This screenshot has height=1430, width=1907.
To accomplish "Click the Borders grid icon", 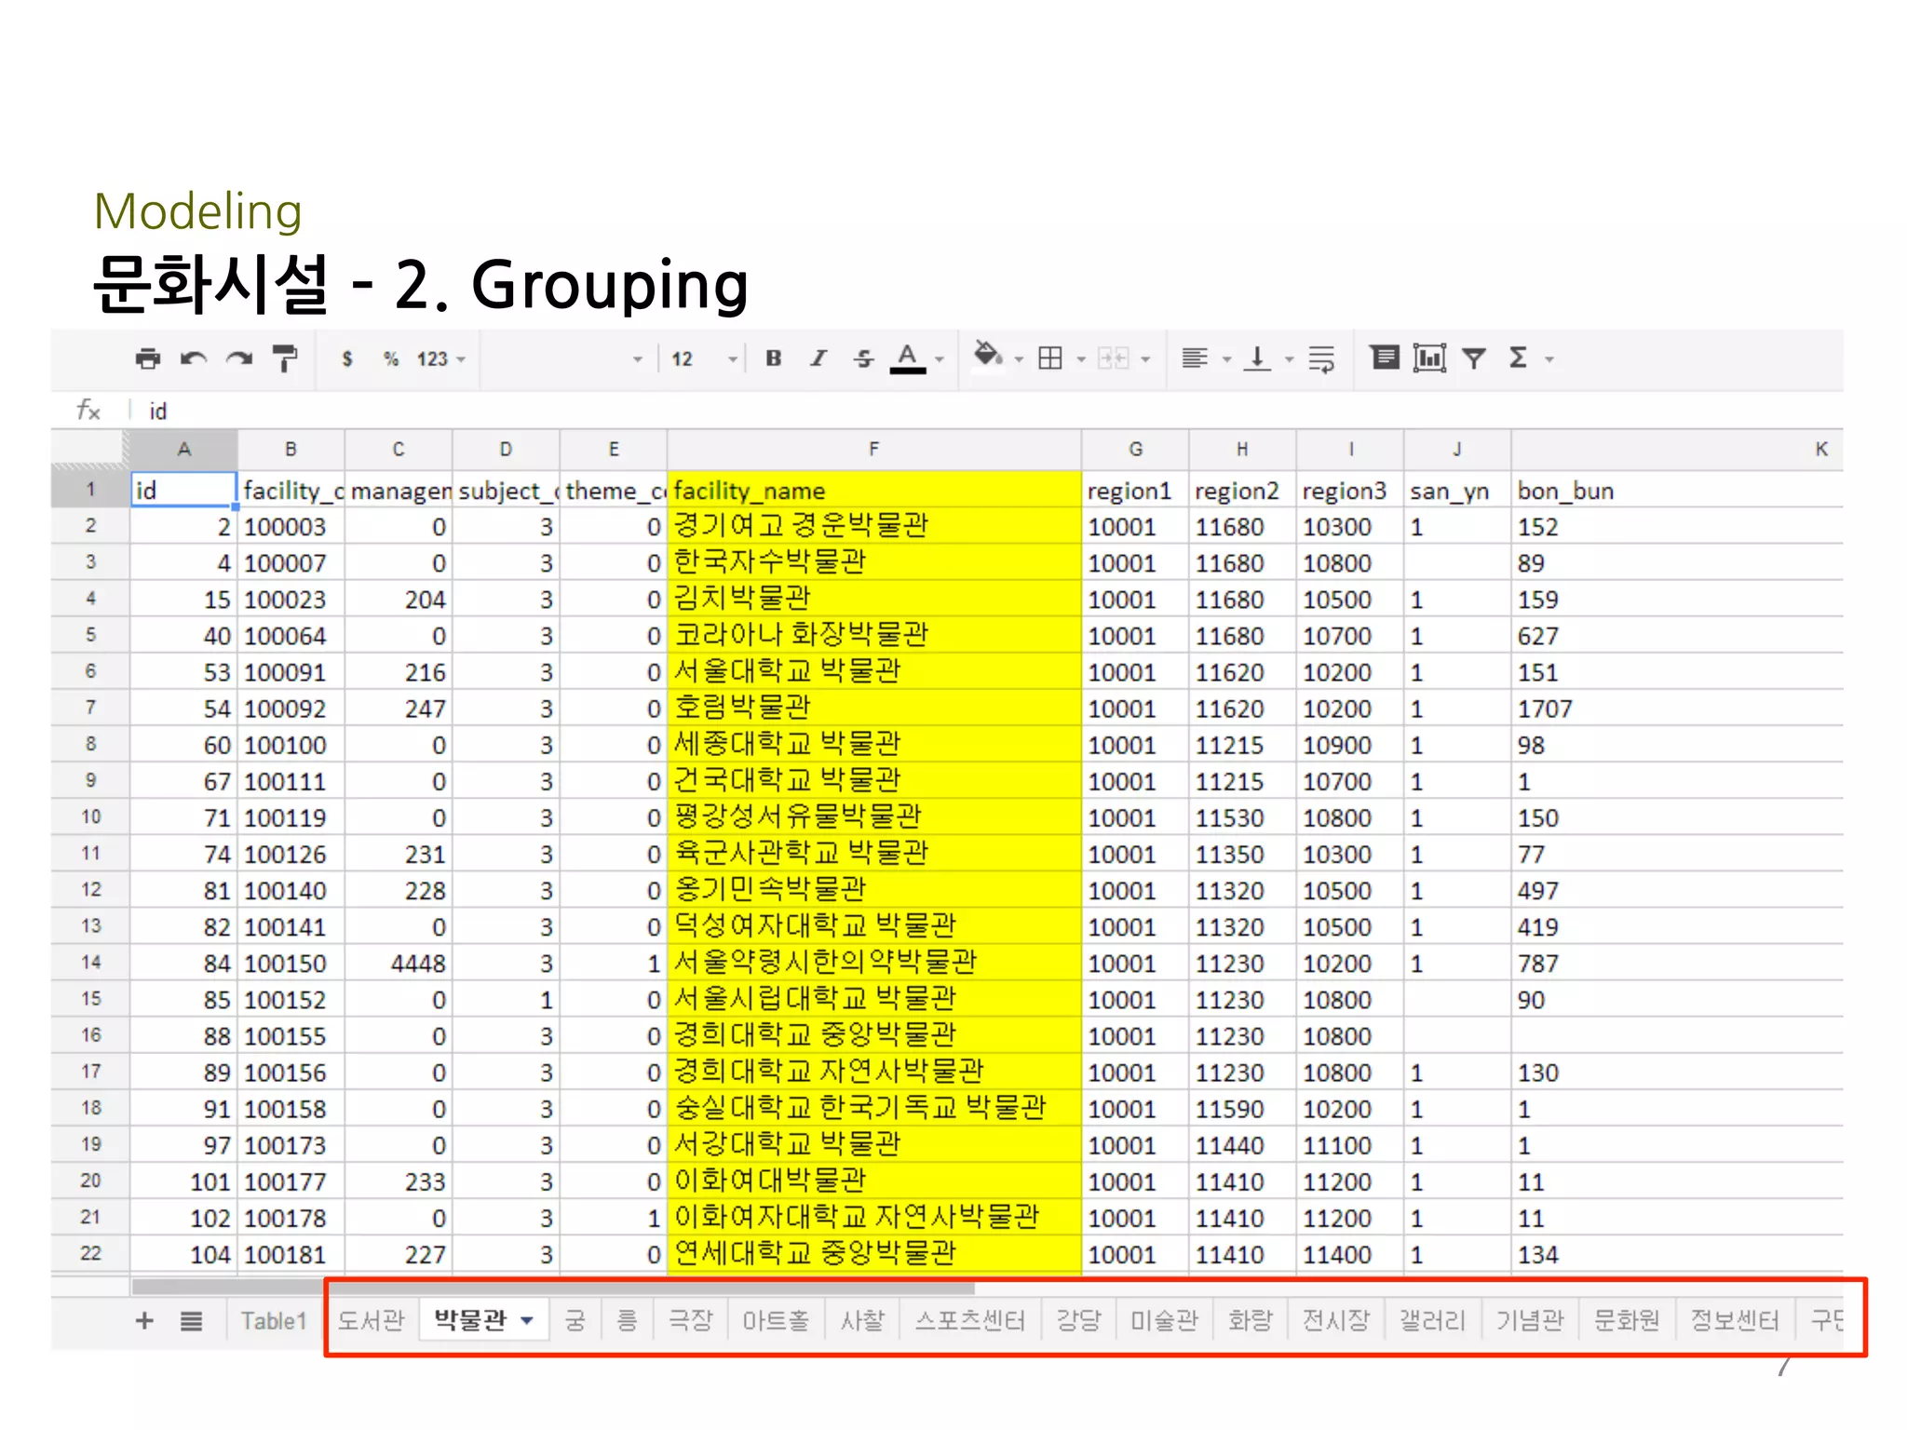I will tap(1050, 358).
